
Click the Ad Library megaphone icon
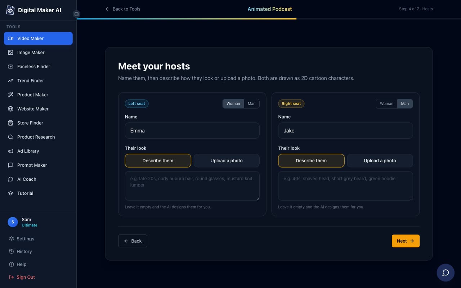[x=10, y=151]
